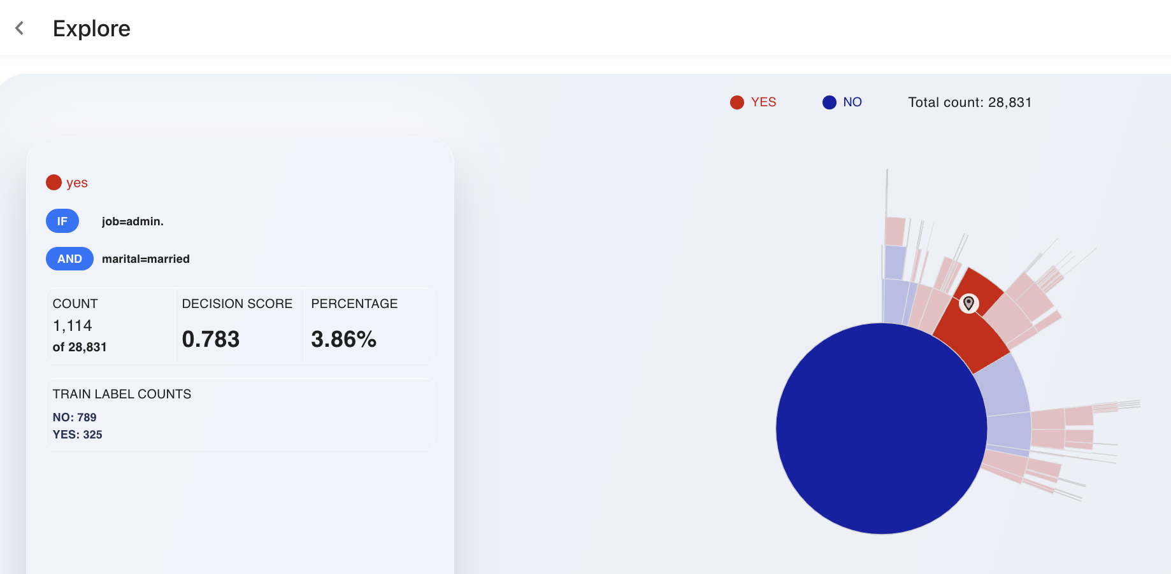1171x574 pixels.
Task: Click the Count 1,114 value
Action: click(73, 326)
